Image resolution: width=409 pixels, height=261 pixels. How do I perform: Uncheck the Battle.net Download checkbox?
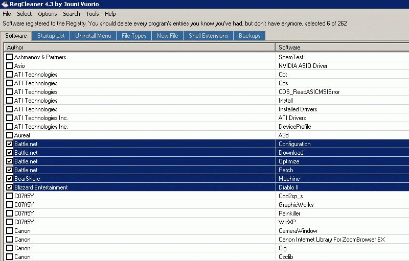click(9, 152)
